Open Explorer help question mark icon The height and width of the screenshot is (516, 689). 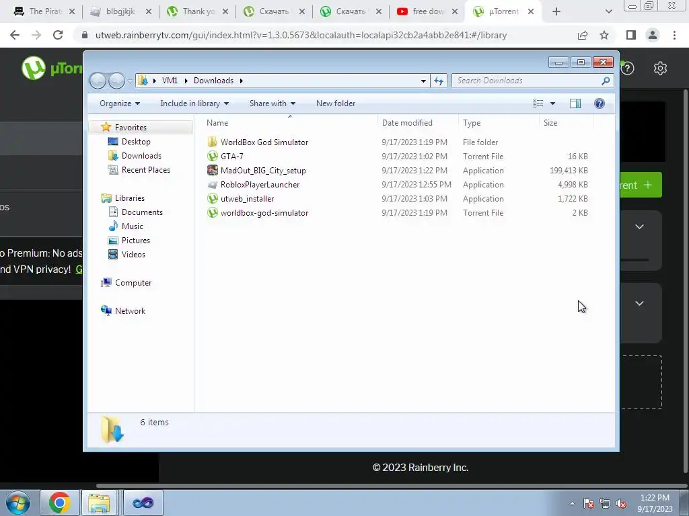pyautogui.click(x=600, y=103)
